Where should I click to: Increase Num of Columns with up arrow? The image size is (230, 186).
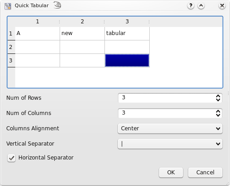pos(218,111)
